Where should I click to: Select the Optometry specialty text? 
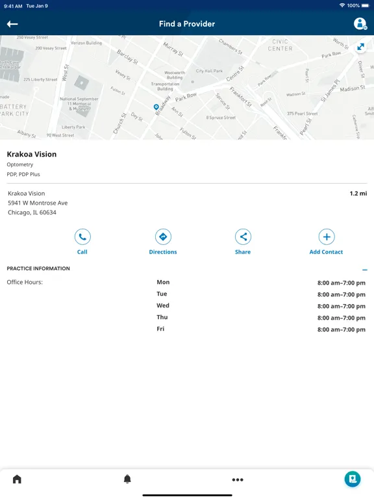(19, 164)
